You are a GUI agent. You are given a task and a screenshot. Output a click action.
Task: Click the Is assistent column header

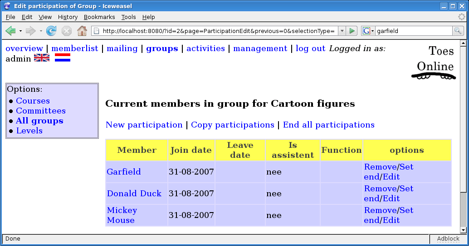293,150
